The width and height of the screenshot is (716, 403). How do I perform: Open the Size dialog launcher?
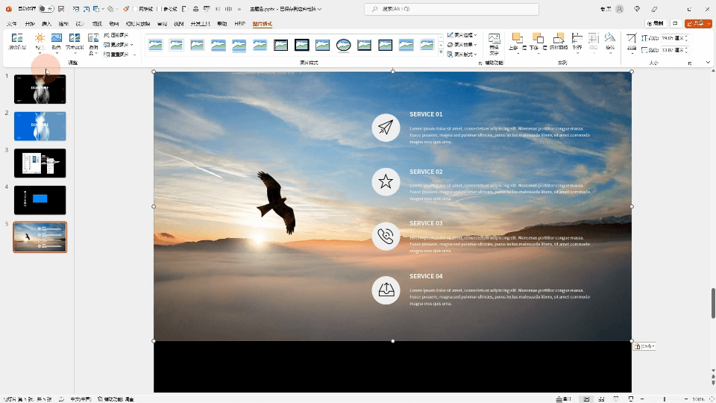click(x=689, y=63)
